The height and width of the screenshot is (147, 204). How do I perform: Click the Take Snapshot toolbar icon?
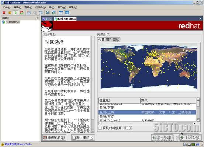pyautogui.click(x=29, y=13)
